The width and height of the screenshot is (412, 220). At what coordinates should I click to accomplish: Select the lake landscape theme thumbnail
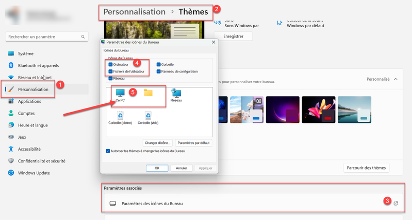[x=354, y=109]
